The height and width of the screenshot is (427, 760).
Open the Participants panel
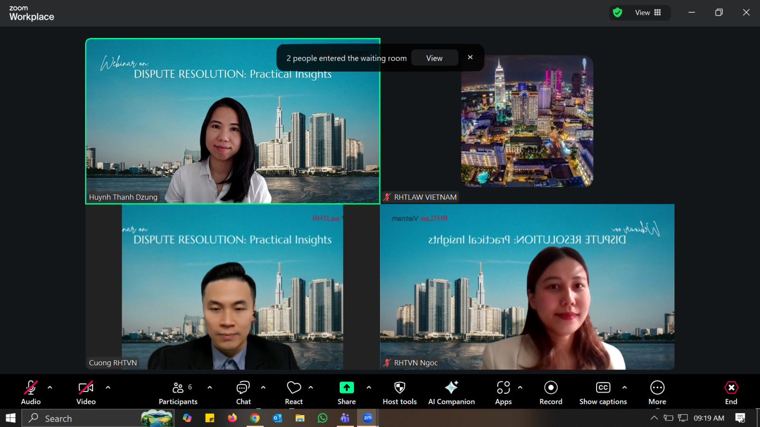pyautogui.click(x=178, y=393)
